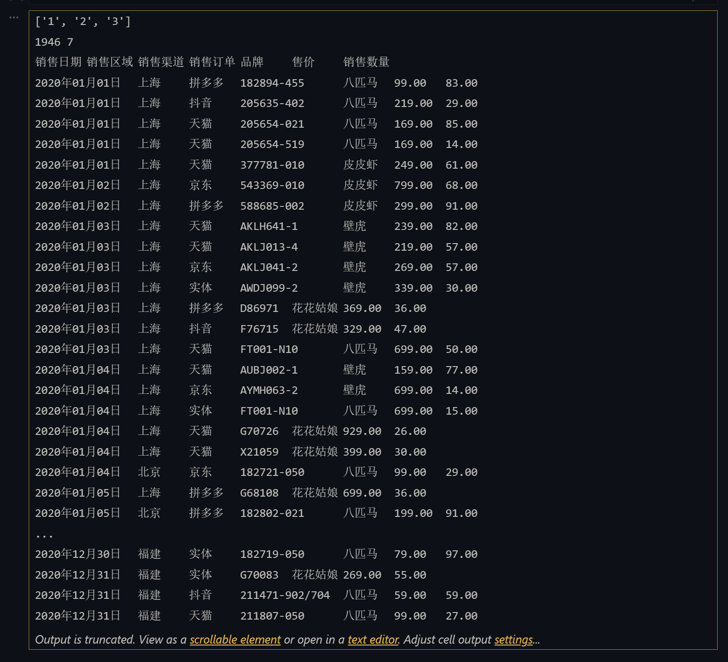Open output in 'text editor' link
The height and width of the screenshot is (662, 728).
[x=373, y=639]
